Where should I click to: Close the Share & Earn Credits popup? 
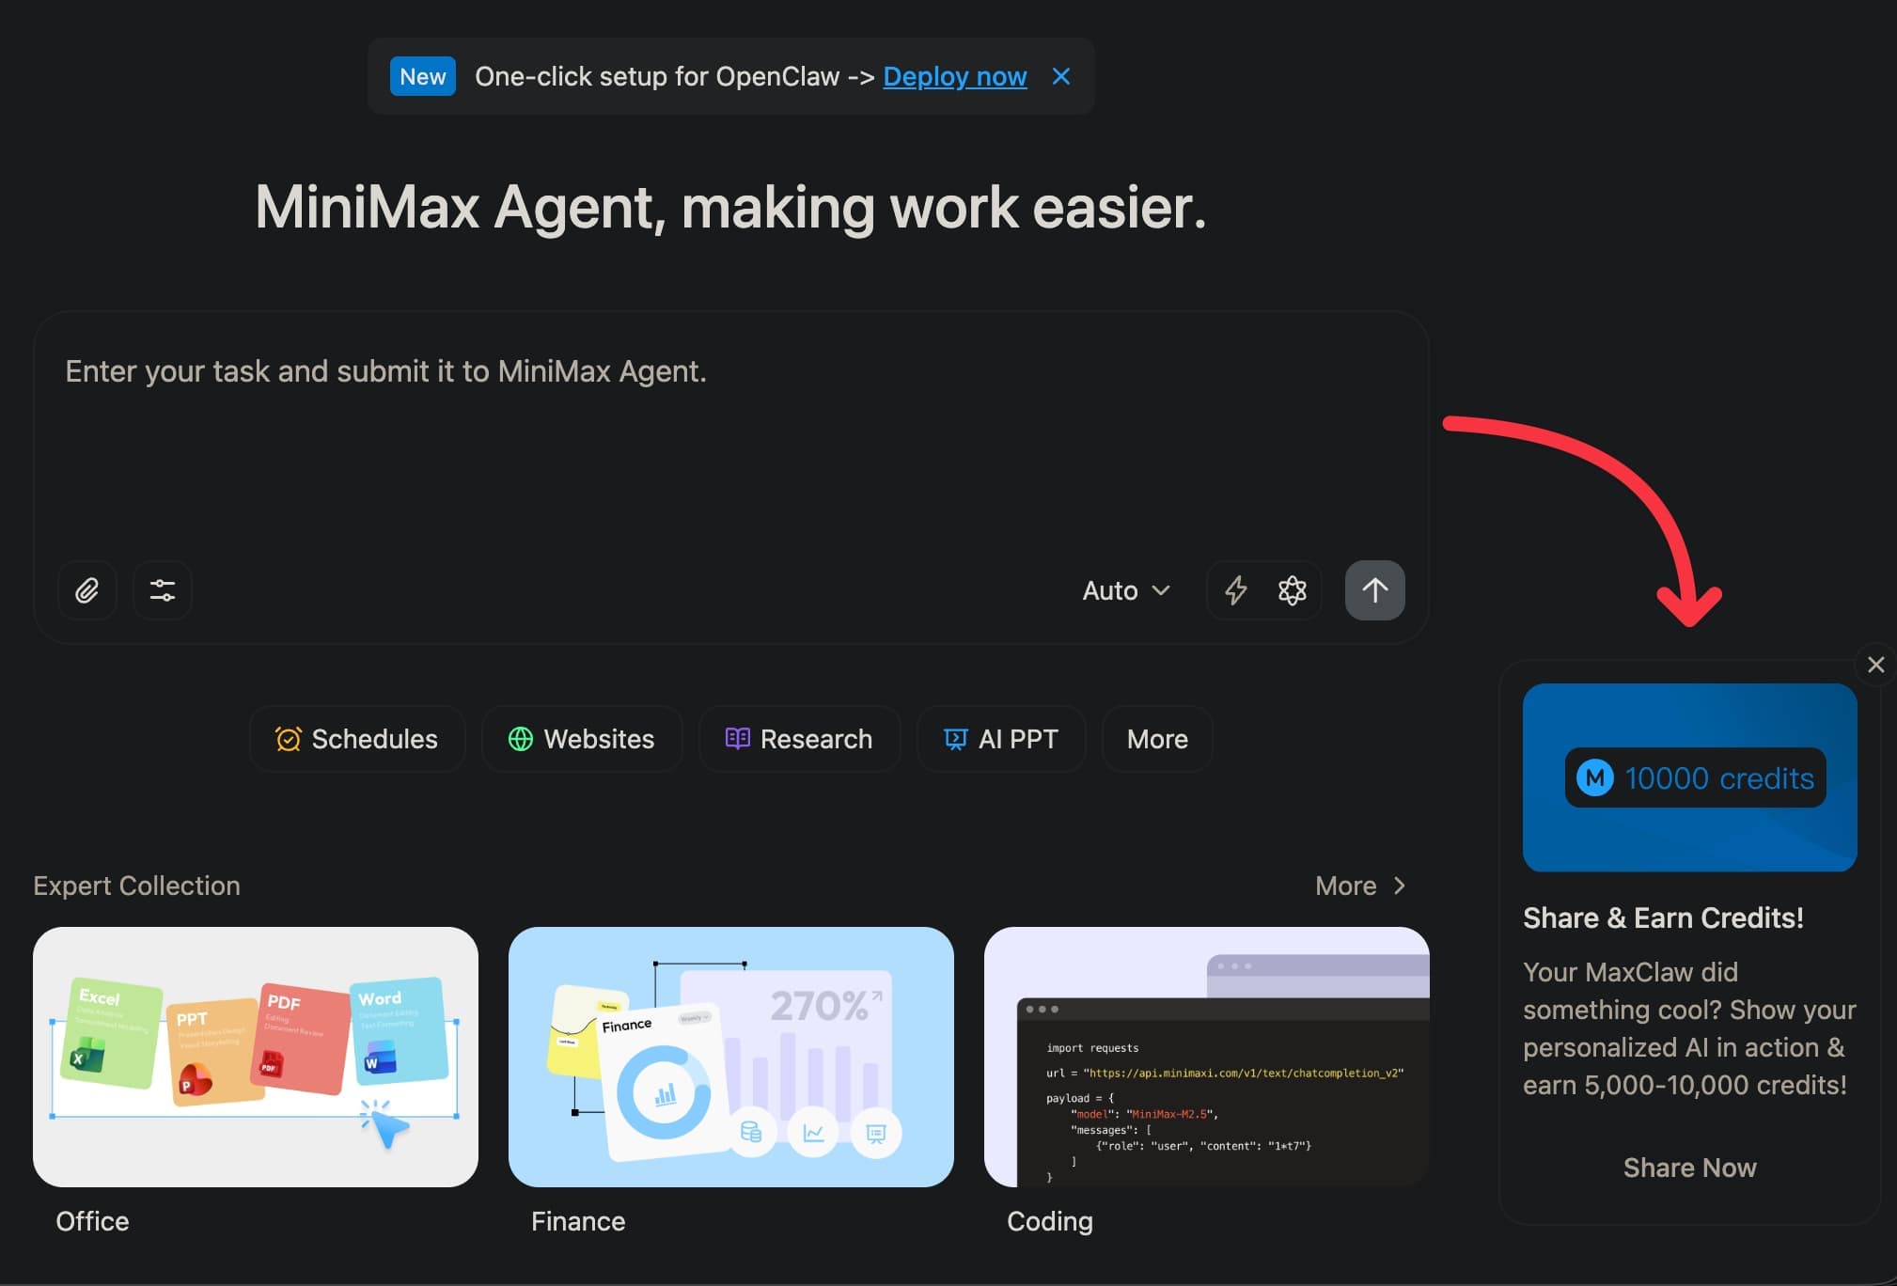tap(1875, 665)
